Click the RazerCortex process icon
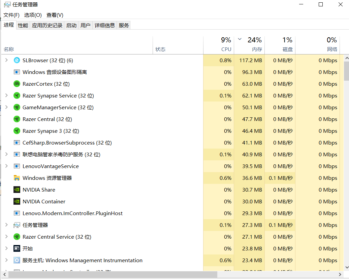The image size is (349, 280). 17,84
